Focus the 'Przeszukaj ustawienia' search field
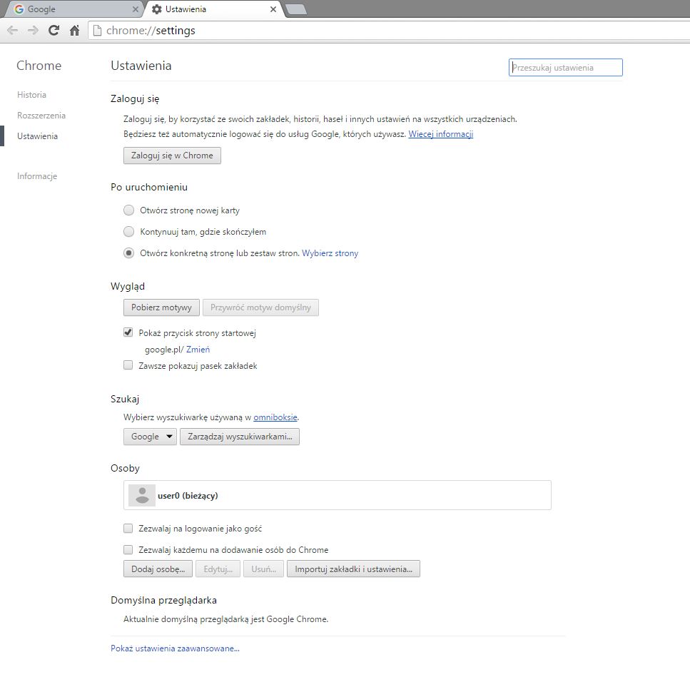The width and height of the screenshot is (690, 687). (565, 68)
